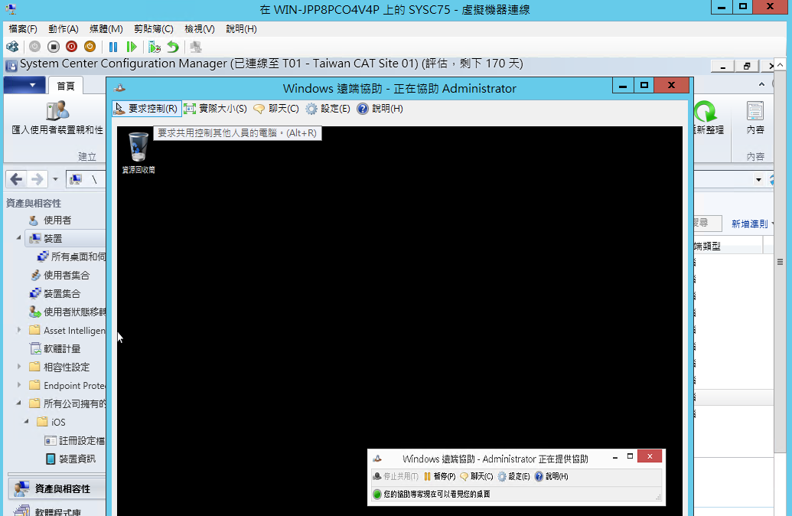
Task: Open 聊天(C) in the Remote Assistance expert toolbar
Action: pos(276,109)
